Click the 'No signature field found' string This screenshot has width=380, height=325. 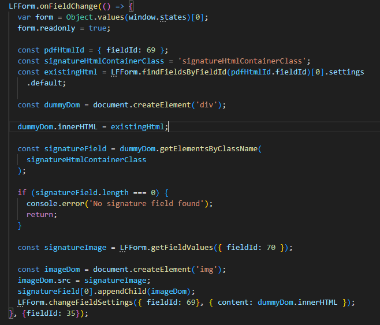[x=146, y=204]
